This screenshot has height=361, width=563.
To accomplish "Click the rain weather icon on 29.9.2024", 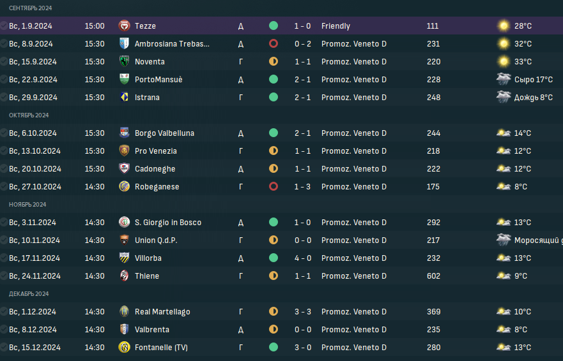I will 504,98.
